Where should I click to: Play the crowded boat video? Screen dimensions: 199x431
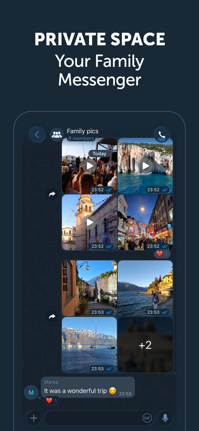90,166
